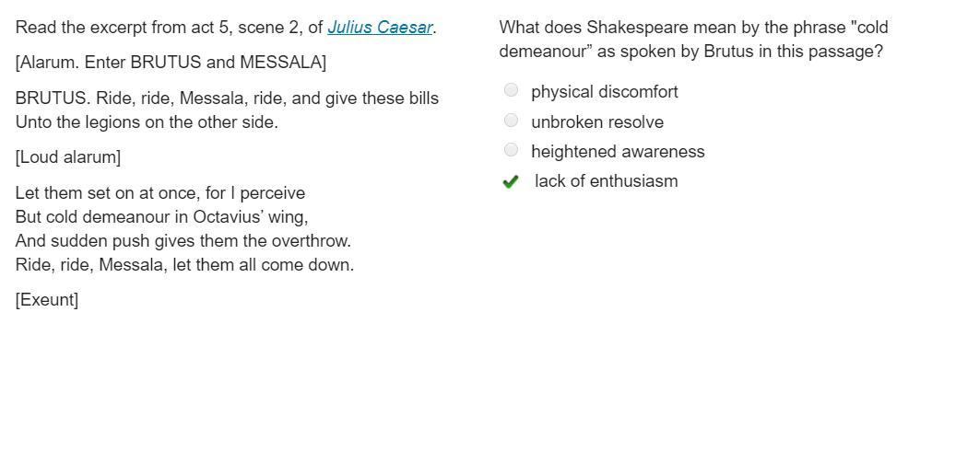This screenshot has height=451, width=979.
Task: Click the line 'Let them set on at once'
Action: [159, 193]
